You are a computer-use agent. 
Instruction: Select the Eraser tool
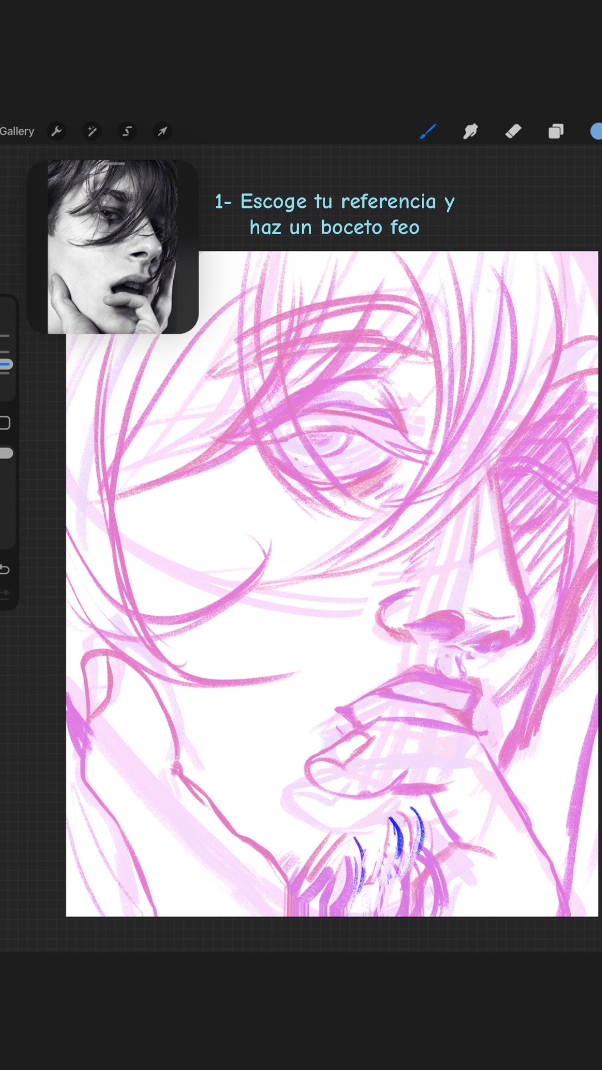tap(513, 132)
